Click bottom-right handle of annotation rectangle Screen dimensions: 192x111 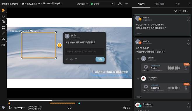(x=56, y=58)
